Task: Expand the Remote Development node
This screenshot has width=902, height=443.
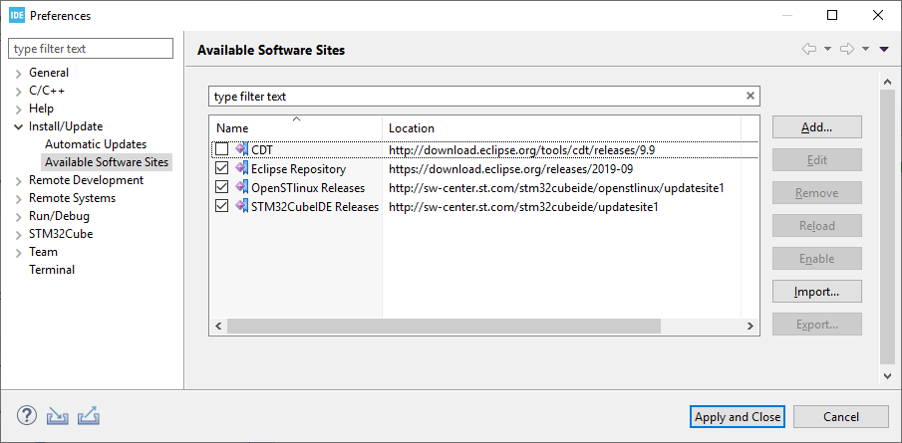Action: pyautogui.click(x=19, y=180)
